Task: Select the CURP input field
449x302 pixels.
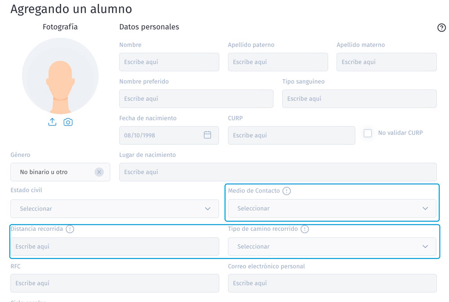Action: [291, 135]
